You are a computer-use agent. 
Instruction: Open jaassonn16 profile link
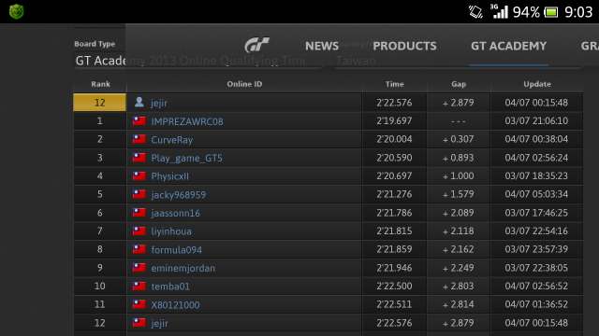tap(175, 214)
